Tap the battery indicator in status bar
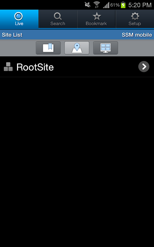154x247 pixels. point(123,5)
